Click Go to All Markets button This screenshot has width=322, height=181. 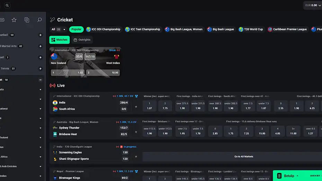tap(243, 156)
